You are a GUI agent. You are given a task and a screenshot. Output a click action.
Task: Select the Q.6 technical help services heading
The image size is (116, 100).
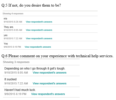click(57, 56)
